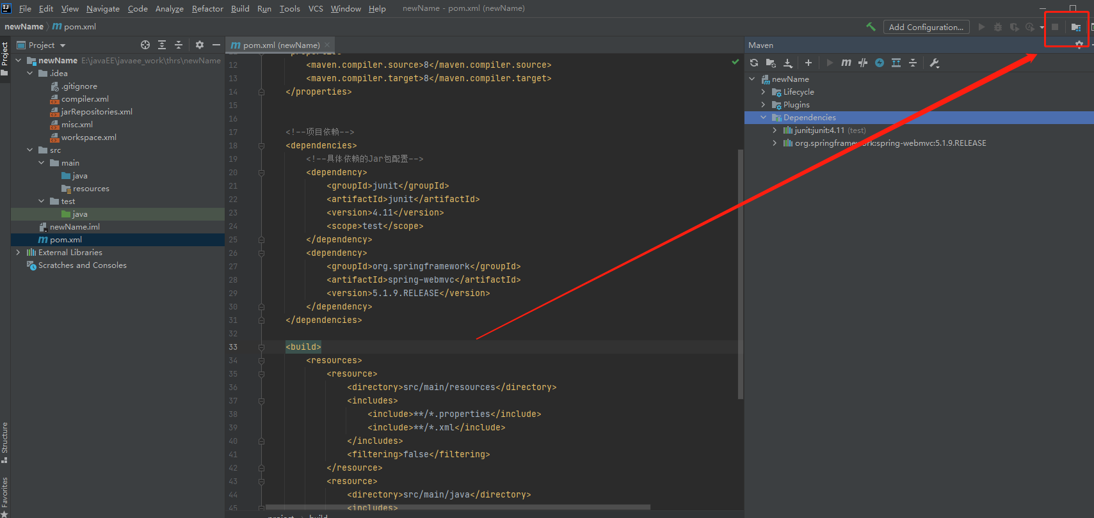1094x518 pixels.
Task: Click pom.xml breadcrumb in navigation bar
Action: 74,27
